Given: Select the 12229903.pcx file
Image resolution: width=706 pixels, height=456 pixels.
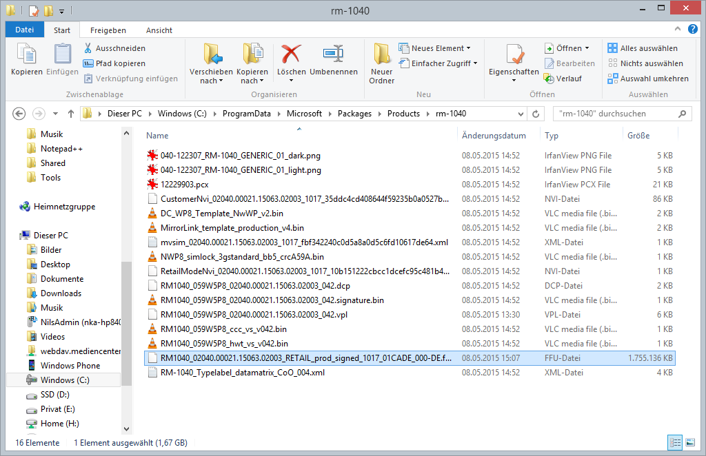Looking at the screenshot, I should [x=410, y=185].
